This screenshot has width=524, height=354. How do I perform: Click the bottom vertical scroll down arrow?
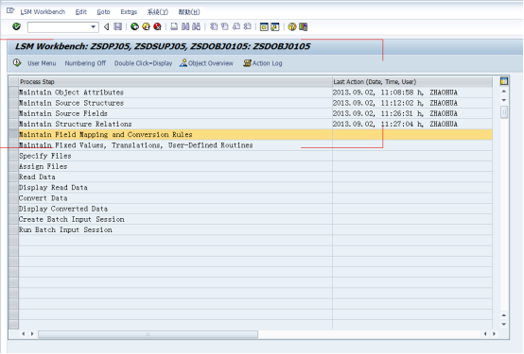504,325
